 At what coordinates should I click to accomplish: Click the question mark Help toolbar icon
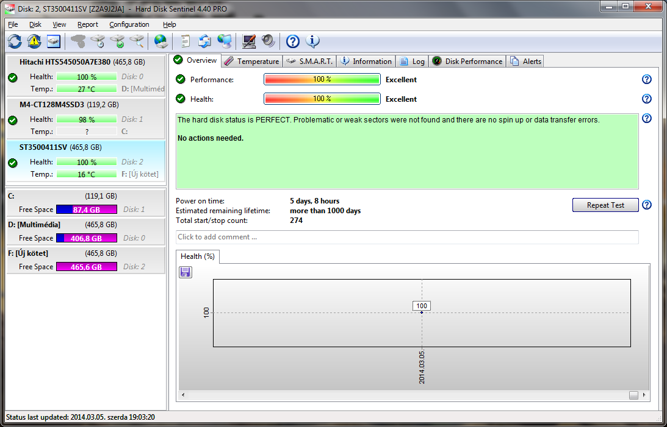(x=293, y=41)
